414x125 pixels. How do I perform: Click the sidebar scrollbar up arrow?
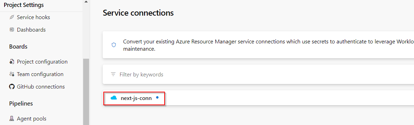coord(86,2)
